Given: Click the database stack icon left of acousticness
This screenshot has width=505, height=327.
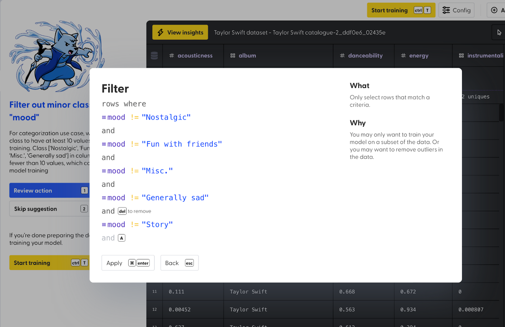Looking at the screenshot, I should 154,56.
